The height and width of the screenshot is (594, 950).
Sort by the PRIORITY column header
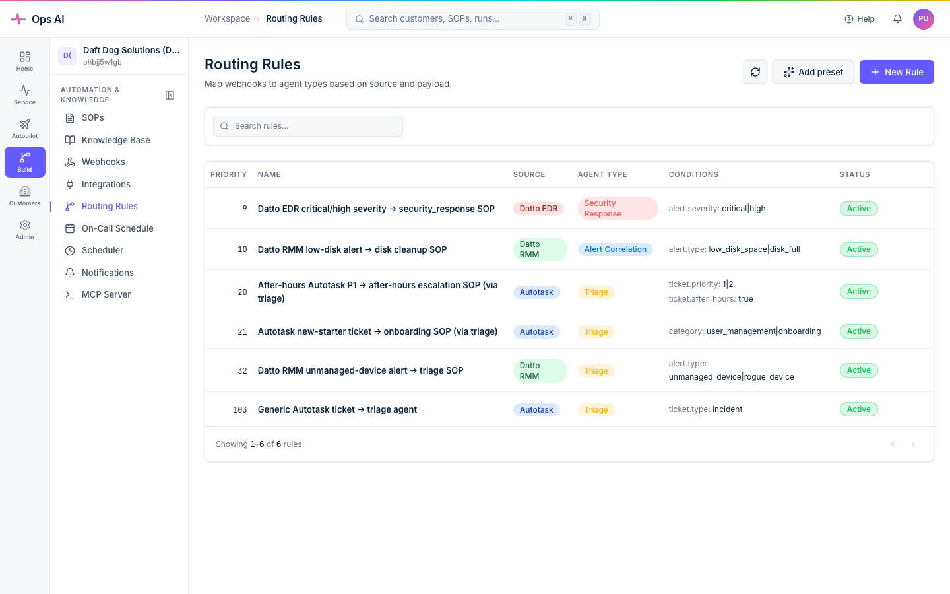tap(228, 175)
